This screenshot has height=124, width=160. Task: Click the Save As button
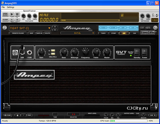coord(40,33)
